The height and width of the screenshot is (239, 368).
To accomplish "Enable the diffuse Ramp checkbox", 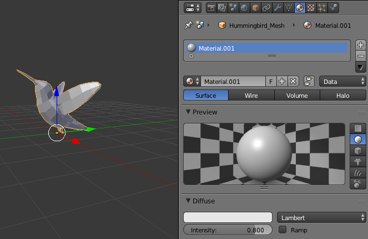I will pos(283,230).
